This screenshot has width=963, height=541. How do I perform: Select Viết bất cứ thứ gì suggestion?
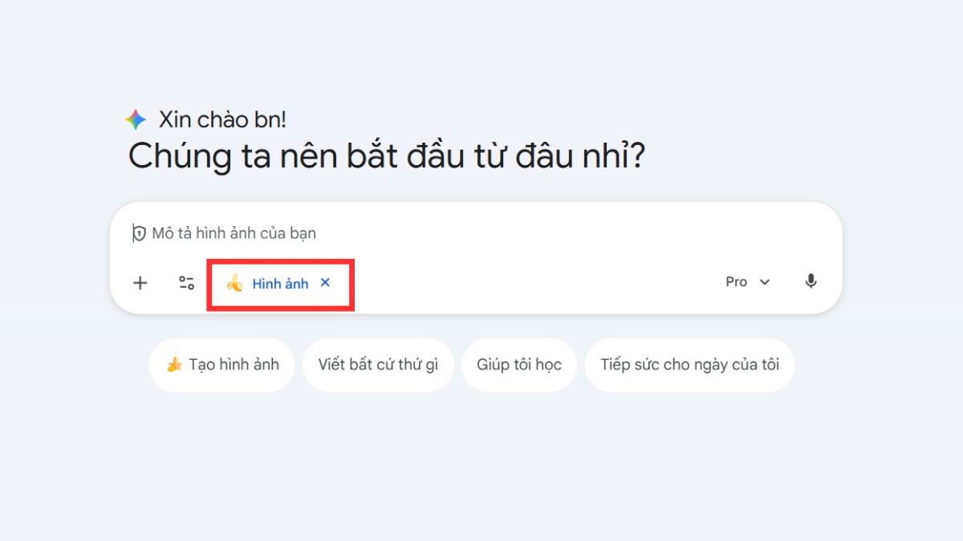point(378,365)
